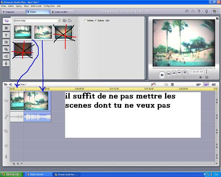Zoom in the timeline magnifier
Image resolution: width=221 pixels, height=177 pixels.
14,164
